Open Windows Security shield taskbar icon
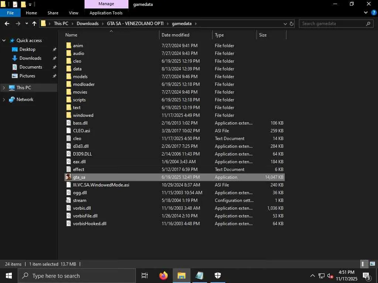 pyautogui.click(x=218, y=276)
